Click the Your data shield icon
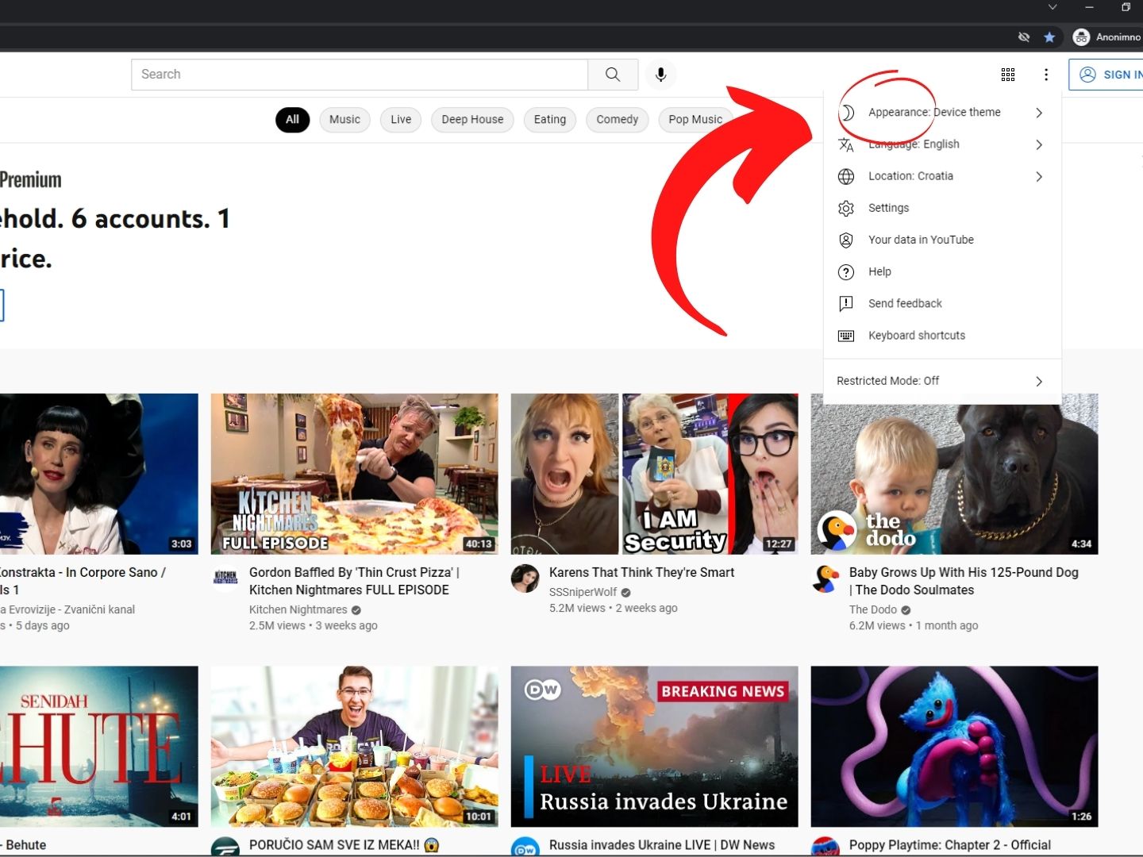This screenshot has height=857, width=1143. coord(846,240)
